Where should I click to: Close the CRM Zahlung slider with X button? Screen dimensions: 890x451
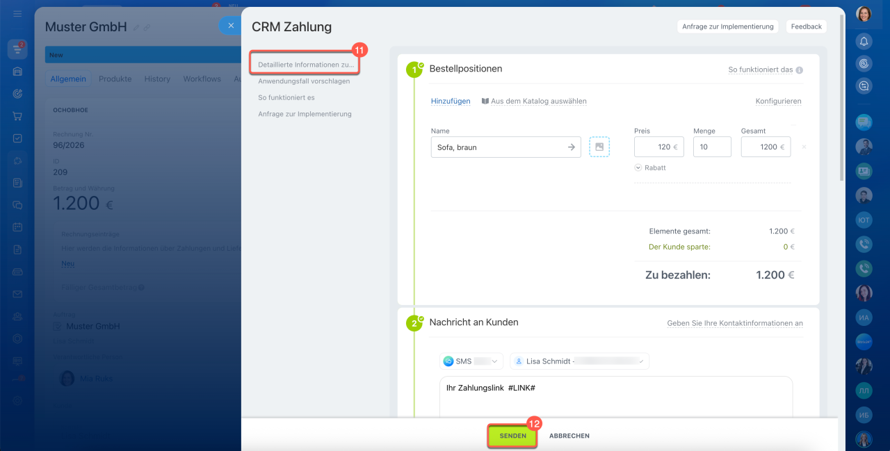click(x=231, y=26)
